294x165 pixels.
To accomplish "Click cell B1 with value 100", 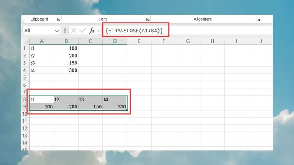I will pyautogui.click(x=66, y=49).
